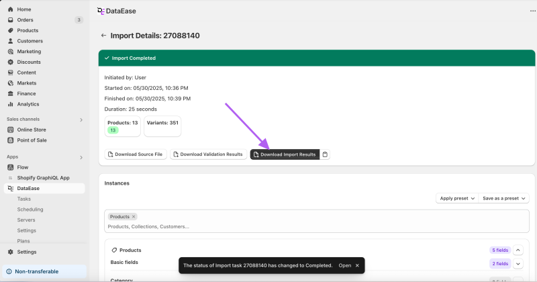The width and height of the screenshot is (537, 282).
Task: Click the Import Completed banner
Action: (x=317, y=58)
